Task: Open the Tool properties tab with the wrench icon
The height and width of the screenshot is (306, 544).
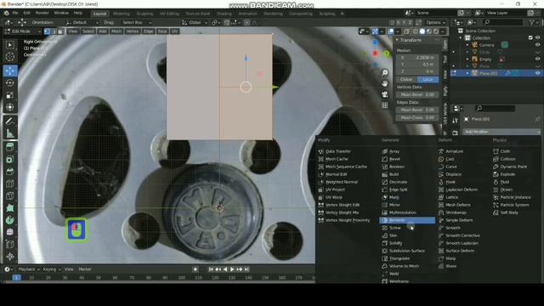Action: click(x=455, y=121)
